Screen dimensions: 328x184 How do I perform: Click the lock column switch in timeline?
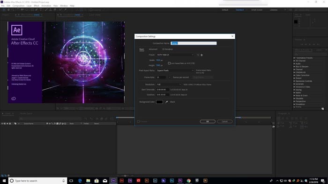[10, 124]
